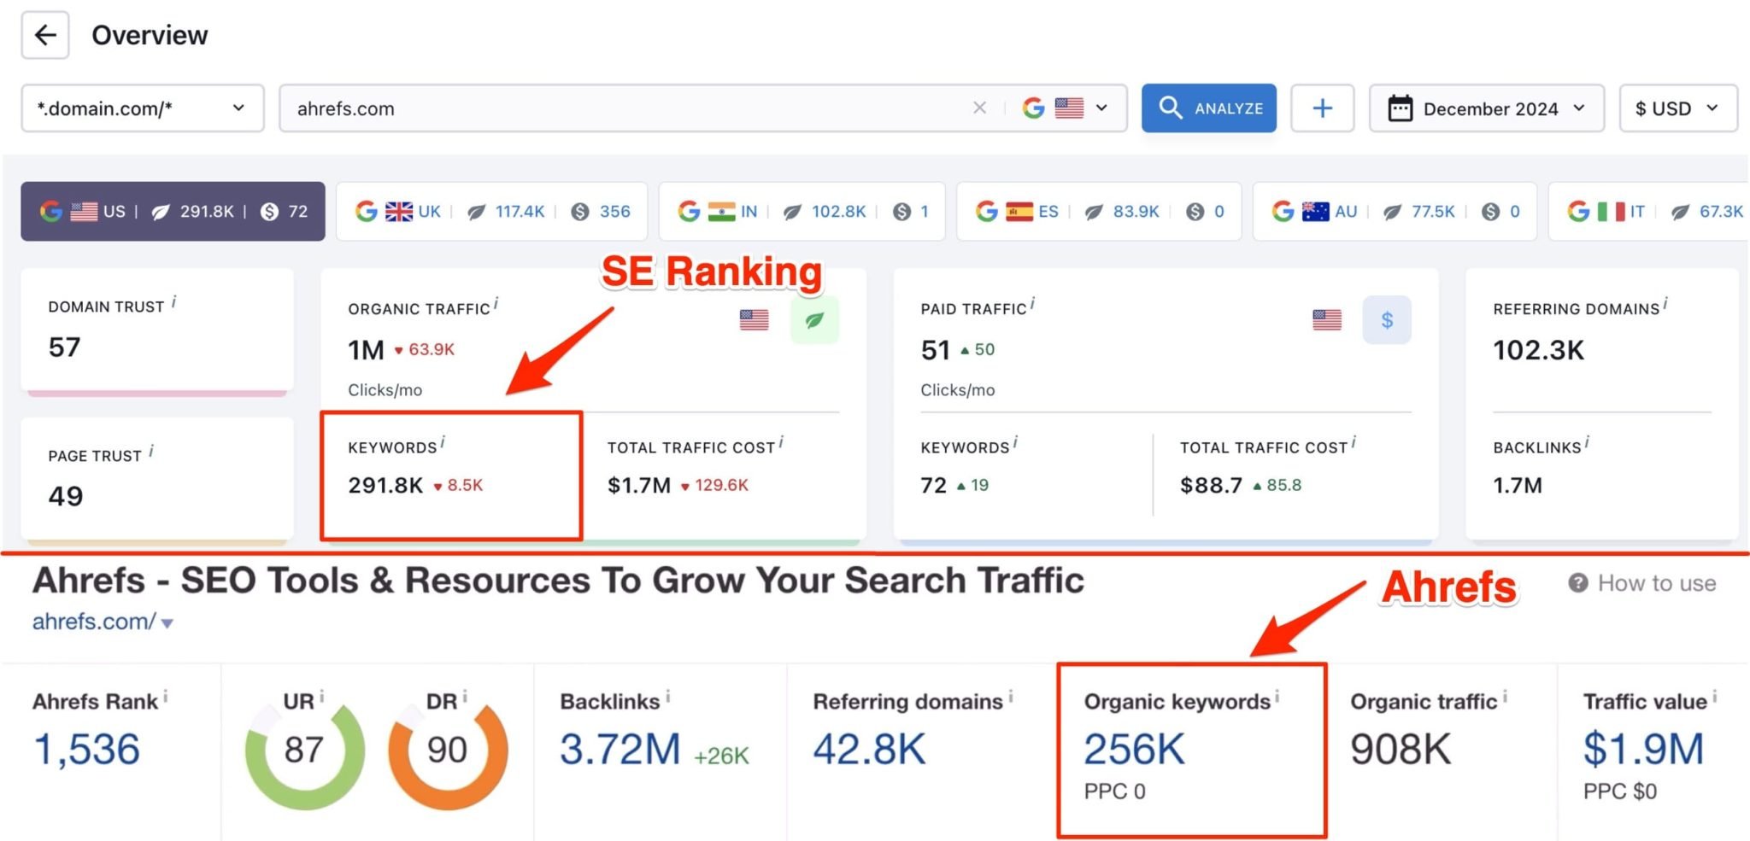The width and height of the screenshot is (1750, 841).
Task: Open the December 2024 date dropdown
Action: (x=1487, y=108)
